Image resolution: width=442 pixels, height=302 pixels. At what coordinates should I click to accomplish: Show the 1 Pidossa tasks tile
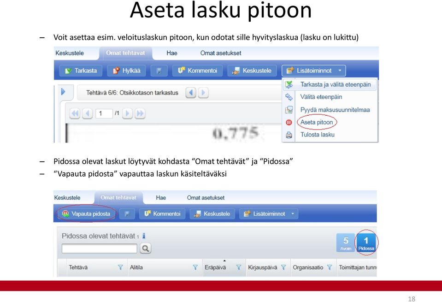(x=366, y=243)
